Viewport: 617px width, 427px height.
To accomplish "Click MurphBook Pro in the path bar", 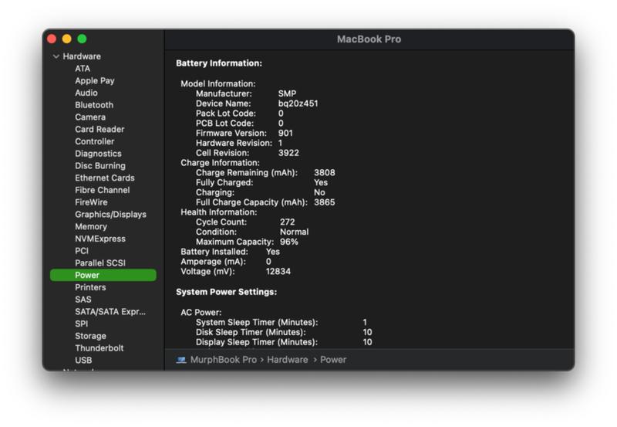I will (x=224, y=360).
